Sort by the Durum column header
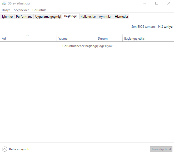 [109, 38]
